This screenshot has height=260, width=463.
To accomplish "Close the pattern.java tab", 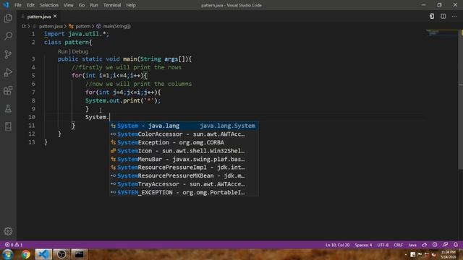I will click(x=55, y=16).
